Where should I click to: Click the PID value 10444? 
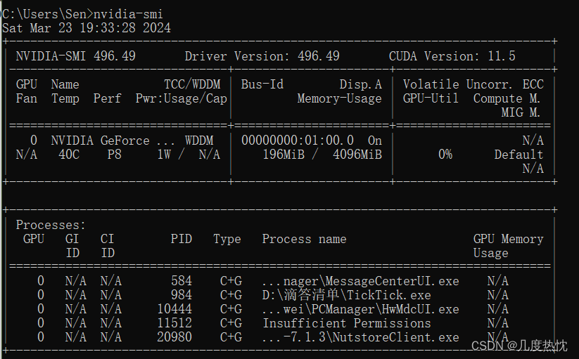(x=174, y=309)
